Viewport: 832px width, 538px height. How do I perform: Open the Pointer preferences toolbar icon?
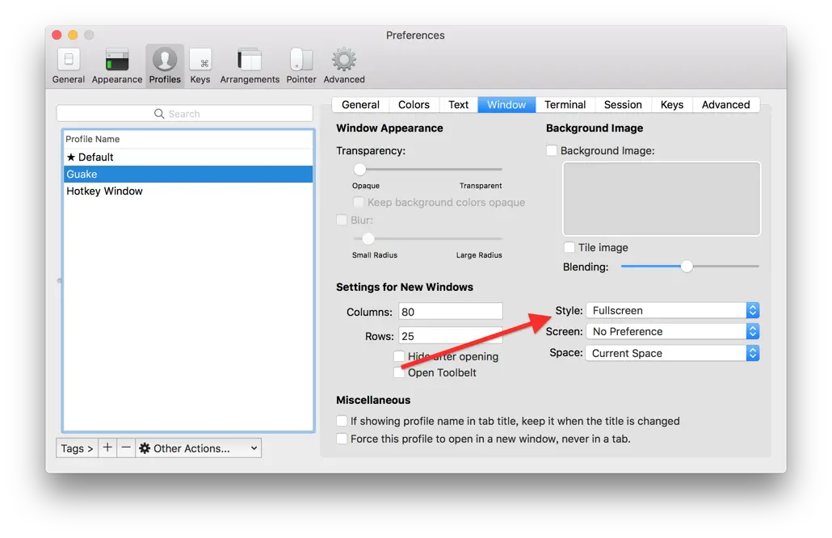(x=300, y=65)
